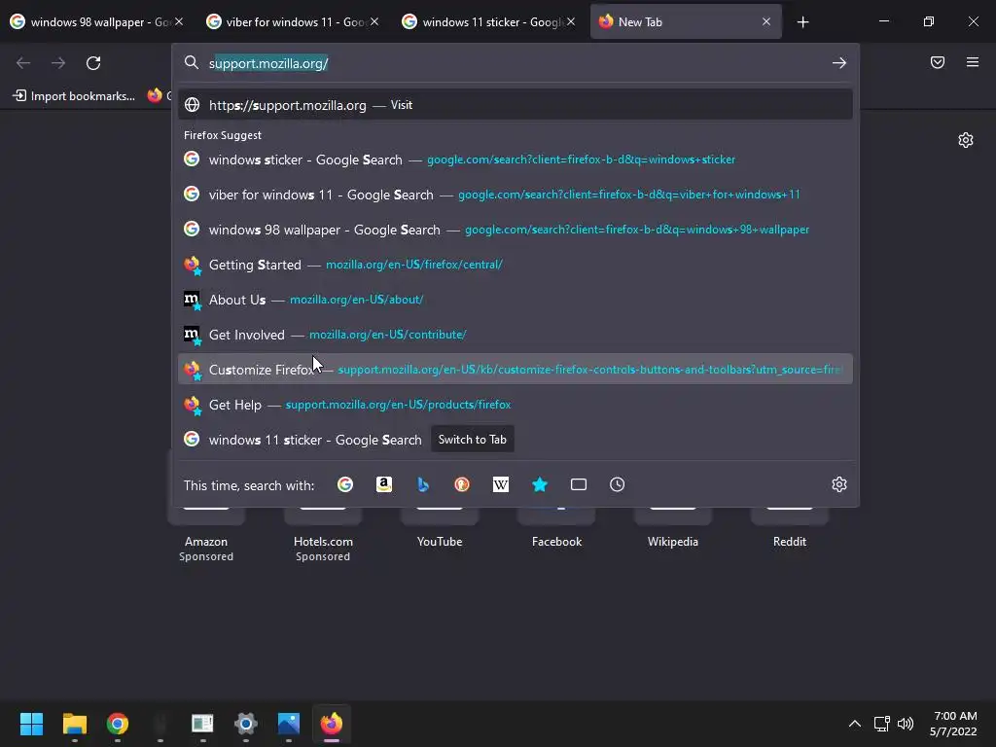Search this time with Google icon
This screenshot has width=996, height=747.
point(345,484)
